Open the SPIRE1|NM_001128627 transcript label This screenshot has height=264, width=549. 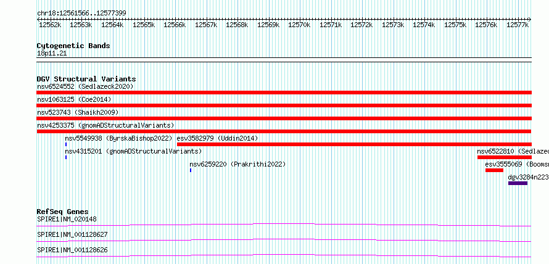tap(72, 234)
